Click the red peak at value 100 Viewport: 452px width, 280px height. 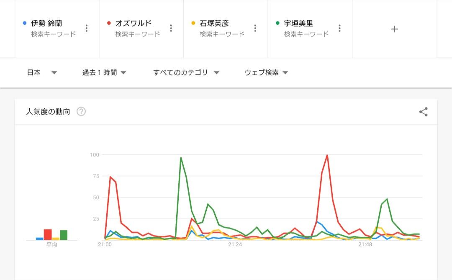click(x=327, y=155)
